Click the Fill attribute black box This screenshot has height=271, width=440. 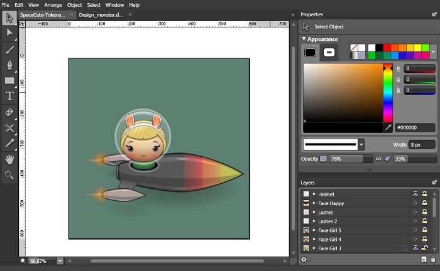point(310,52)
